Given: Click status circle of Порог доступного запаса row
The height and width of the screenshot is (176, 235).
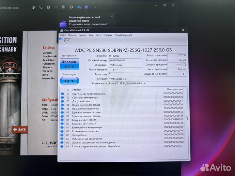Looking at the screenshot, I should (62, 105).
